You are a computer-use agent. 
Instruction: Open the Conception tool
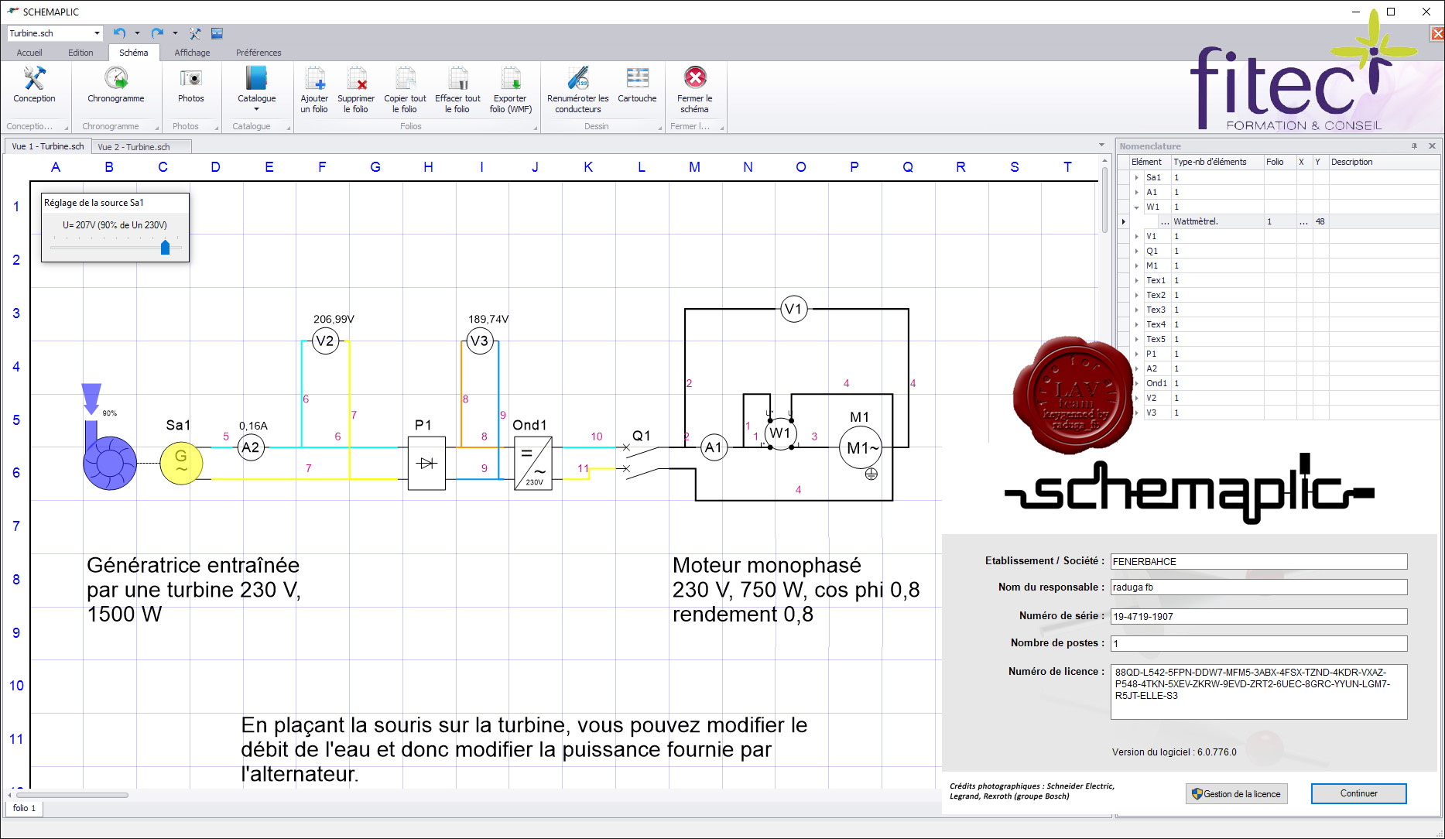point(34,85)
